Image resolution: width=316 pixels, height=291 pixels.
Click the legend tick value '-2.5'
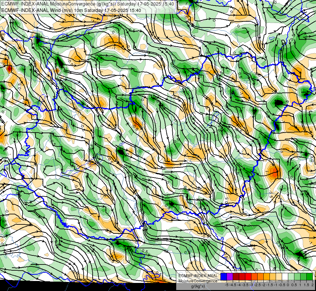[x=257, y=285]
